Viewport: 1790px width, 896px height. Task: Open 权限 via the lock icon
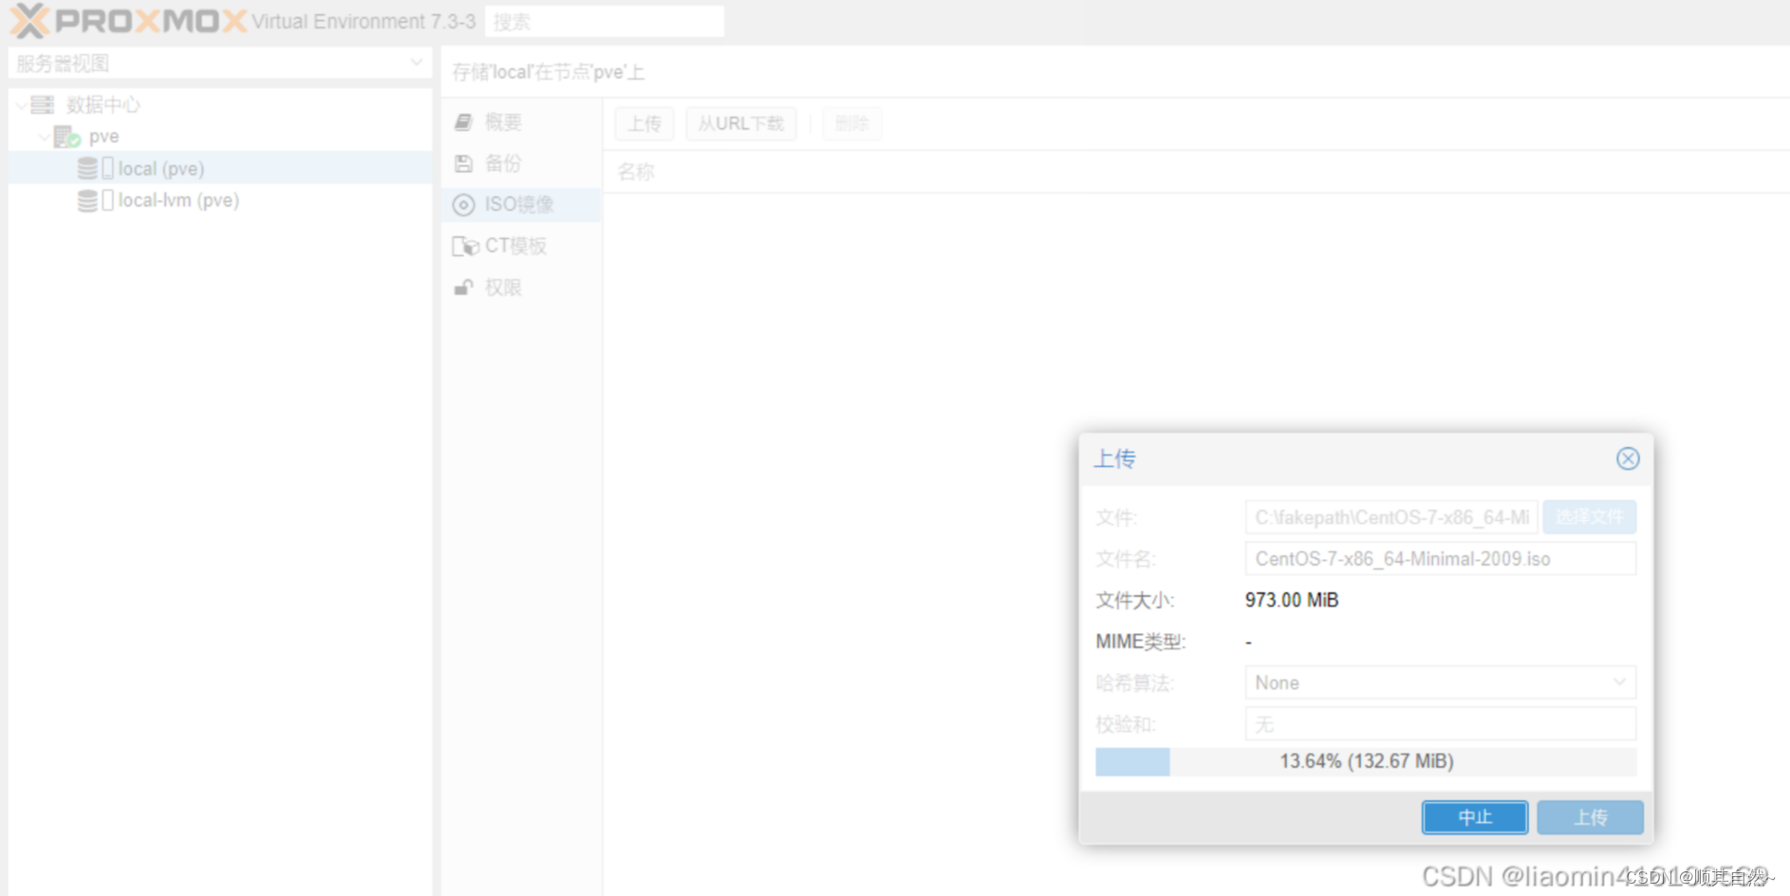tap(464, 287)
